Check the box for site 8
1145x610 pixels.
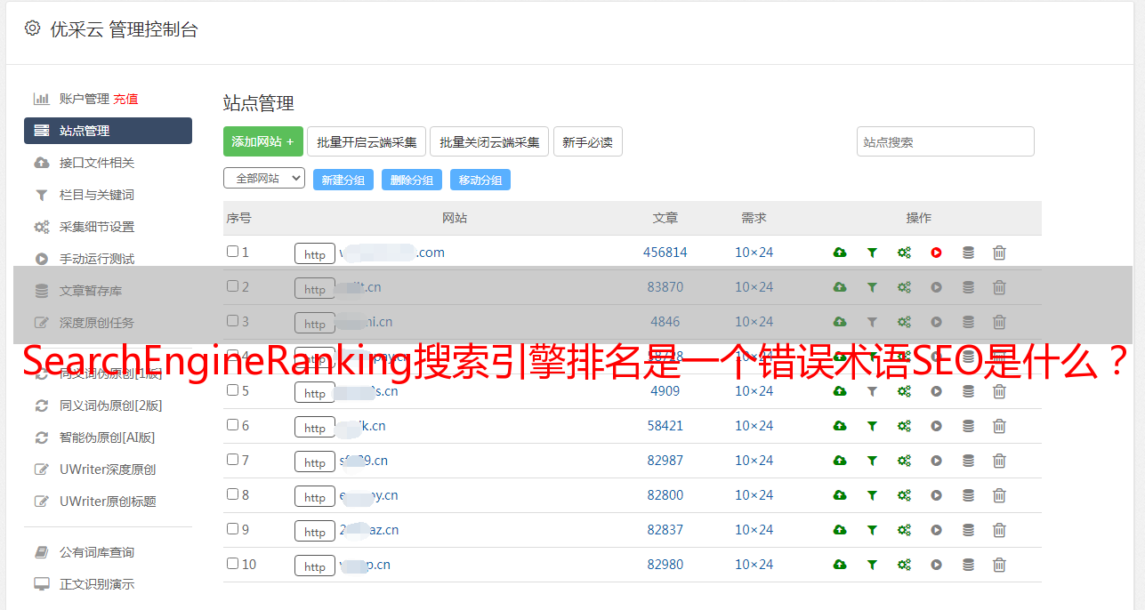pyautogui.click(x=232, y=494)
